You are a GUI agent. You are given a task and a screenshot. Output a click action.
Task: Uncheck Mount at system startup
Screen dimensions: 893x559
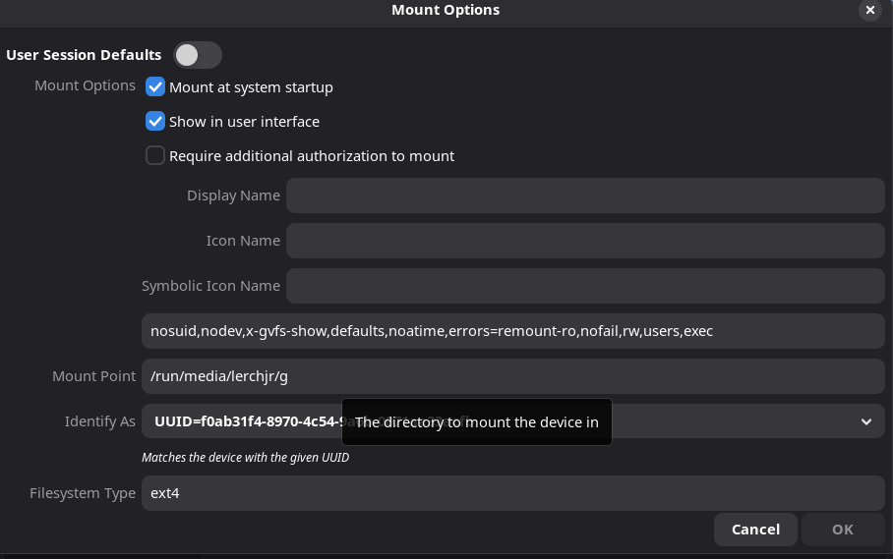(155, 86)
